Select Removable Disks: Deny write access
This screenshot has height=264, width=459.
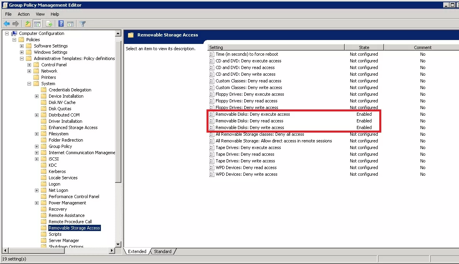250,128
